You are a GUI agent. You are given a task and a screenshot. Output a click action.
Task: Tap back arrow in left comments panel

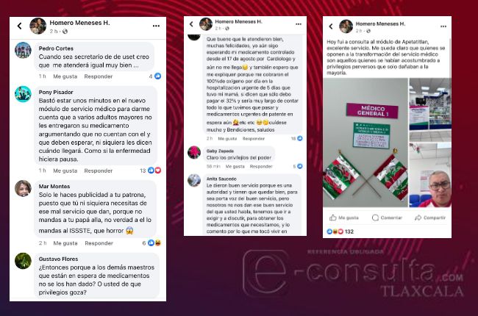(20, 26)
